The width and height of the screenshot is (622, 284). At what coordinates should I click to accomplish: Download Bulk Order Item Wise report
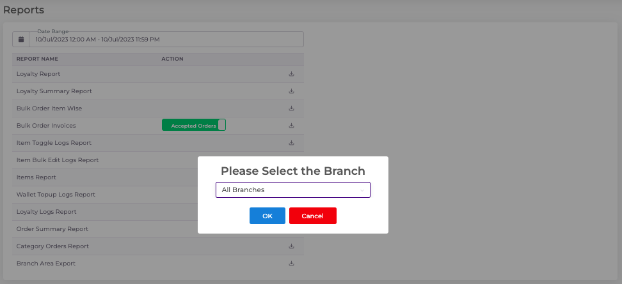[291, 108]
